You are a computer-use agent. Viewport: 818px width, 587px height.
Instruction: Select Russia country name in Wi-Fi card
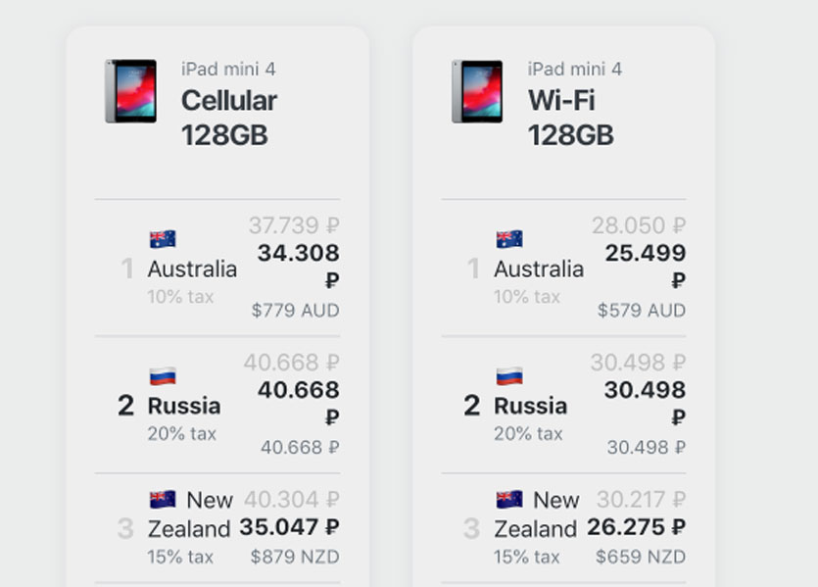(x=530, y=406)
